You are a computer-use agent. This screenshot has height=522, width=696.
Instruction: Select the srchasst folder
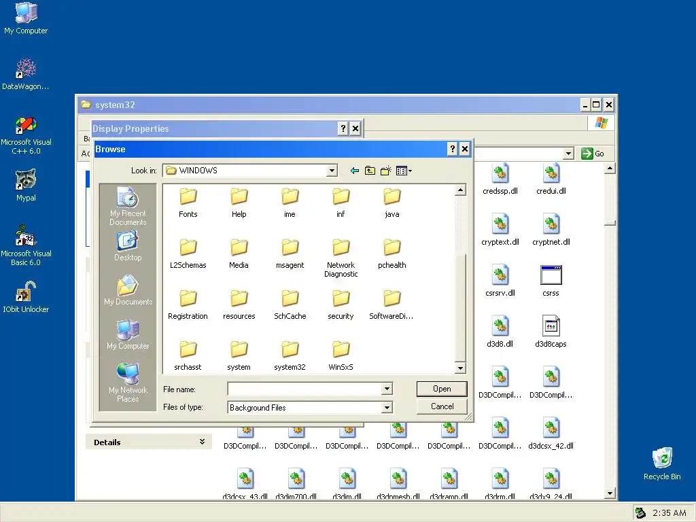tap(188, 355)
